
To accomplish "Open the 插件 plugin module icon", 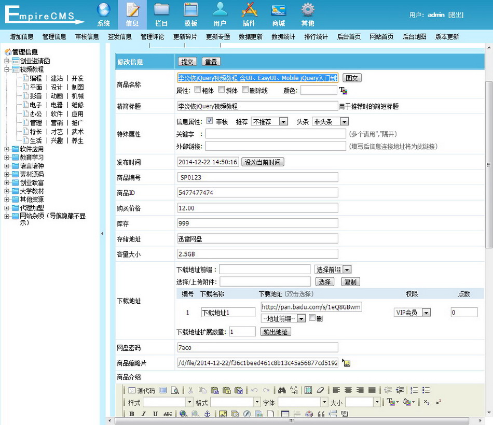I will coord(249,15).
